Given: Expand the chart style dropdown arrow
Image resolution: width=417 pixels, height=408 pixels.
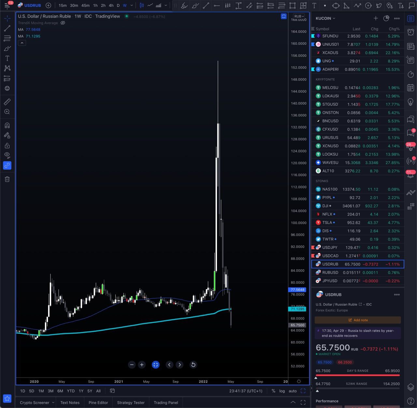Looking at the screenshot, I should 166,5.
